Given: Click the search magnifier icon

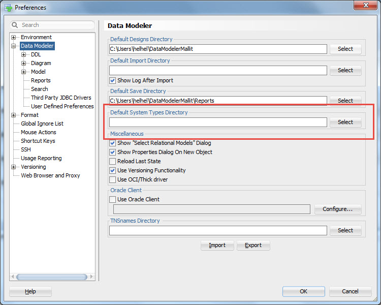Looking at the screenshot, I should (15, 25).
